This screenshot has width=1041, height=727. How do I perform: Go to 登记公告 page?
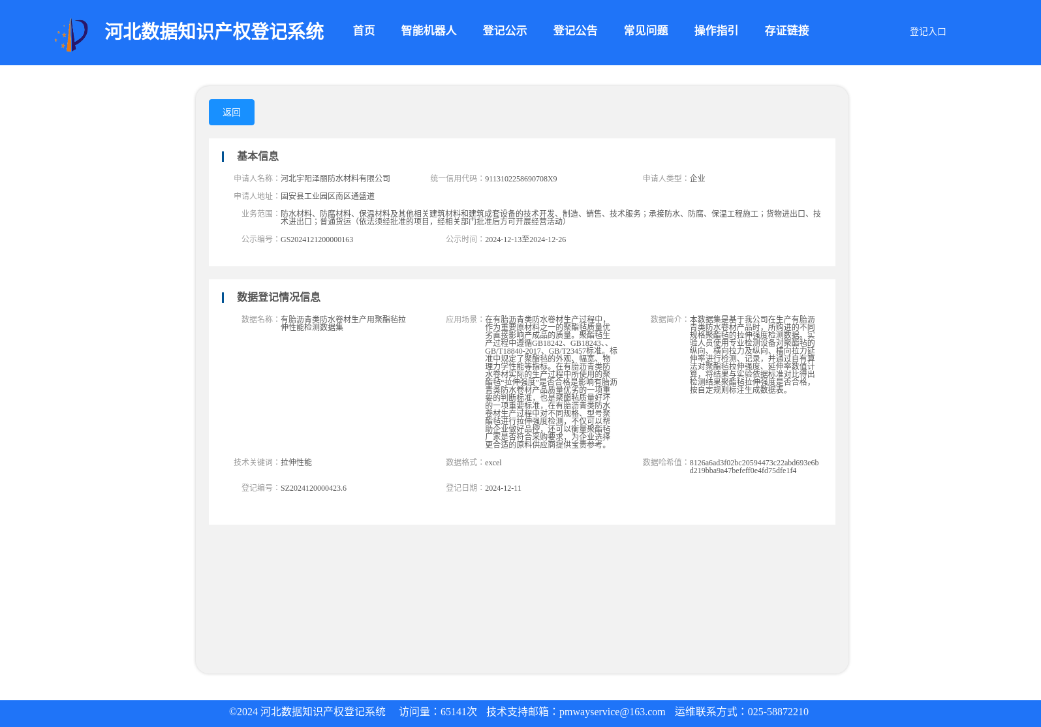pyautogui.click(x=575, y=31)
